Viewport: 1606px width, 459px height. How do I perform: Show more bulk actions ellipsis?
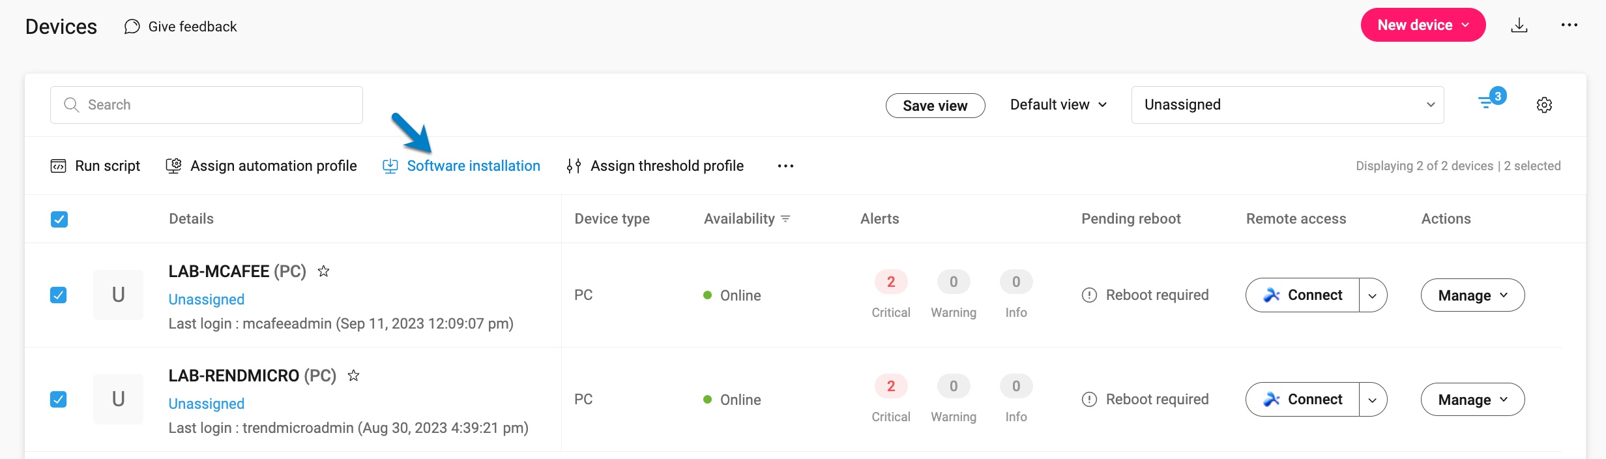click(x=785, y=166)
